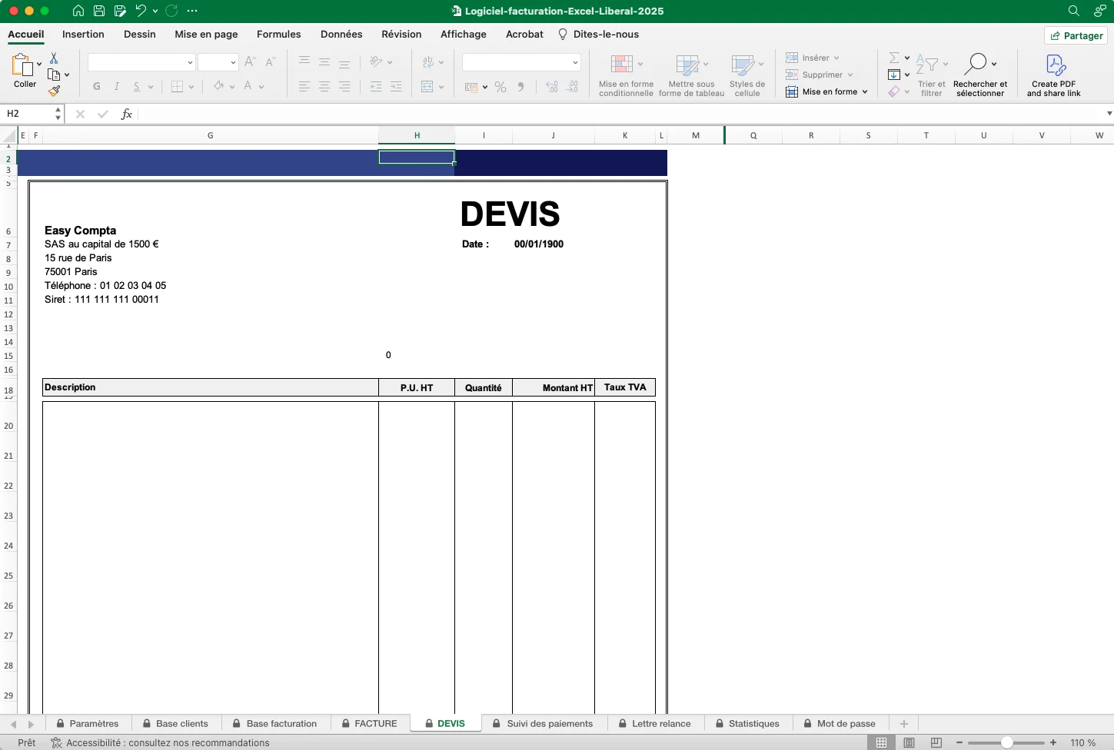Click the Partager button
The width and height of the screenshot is (1114, 750).
click(1076, 35)
